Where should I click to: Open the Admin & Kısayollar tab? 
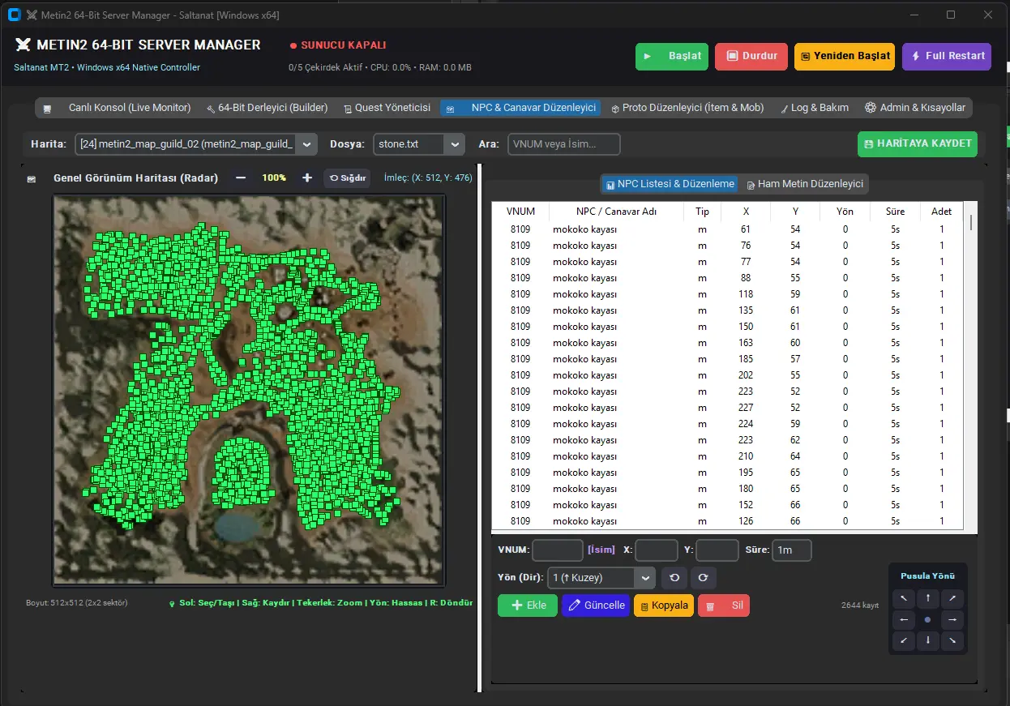915,108
